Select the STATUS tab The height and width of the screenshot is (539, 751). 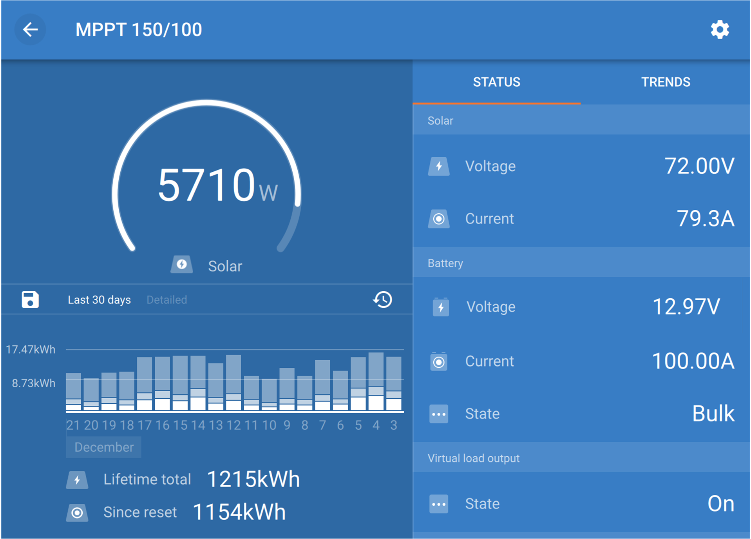pos(496,82)
